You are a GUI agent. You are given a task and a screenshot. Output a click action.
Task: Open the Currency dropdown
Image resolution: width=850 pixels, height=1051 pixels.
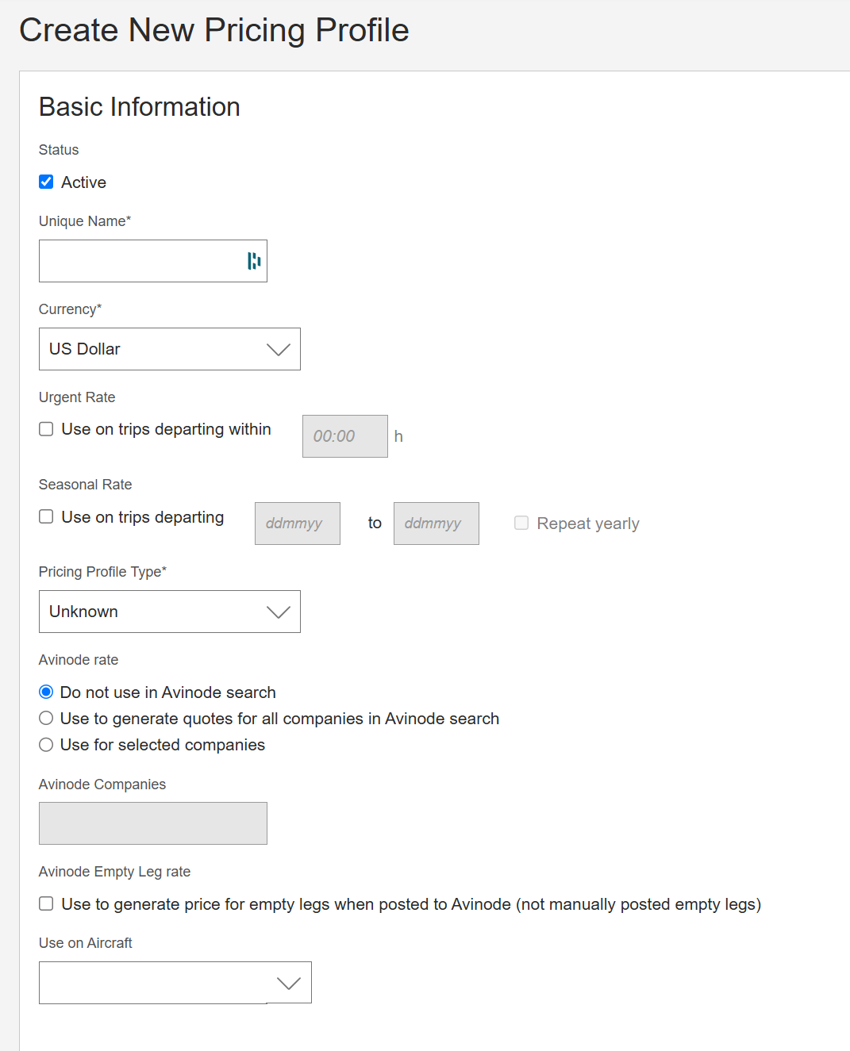[x=279, y=349]
